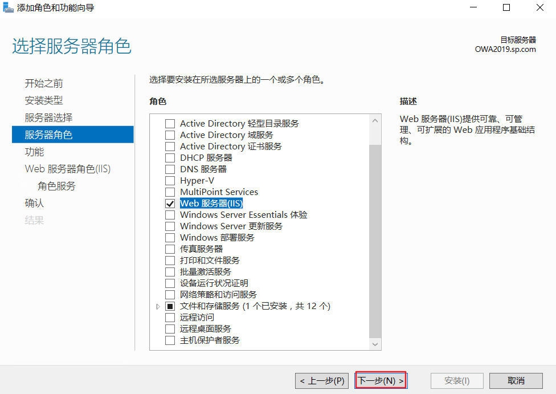Enable Active Directory 域服务
Screen dimensions: 556x394
point(169,135)
